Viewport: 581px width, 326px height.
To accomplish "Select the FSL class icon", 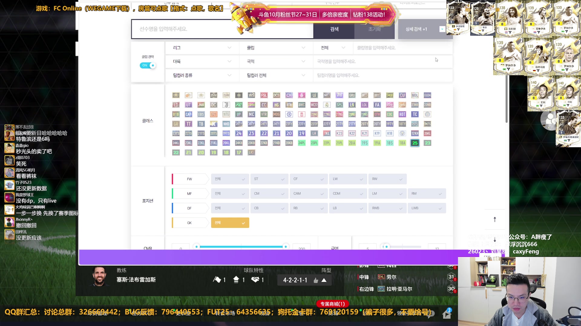I will tap(264, 95).
